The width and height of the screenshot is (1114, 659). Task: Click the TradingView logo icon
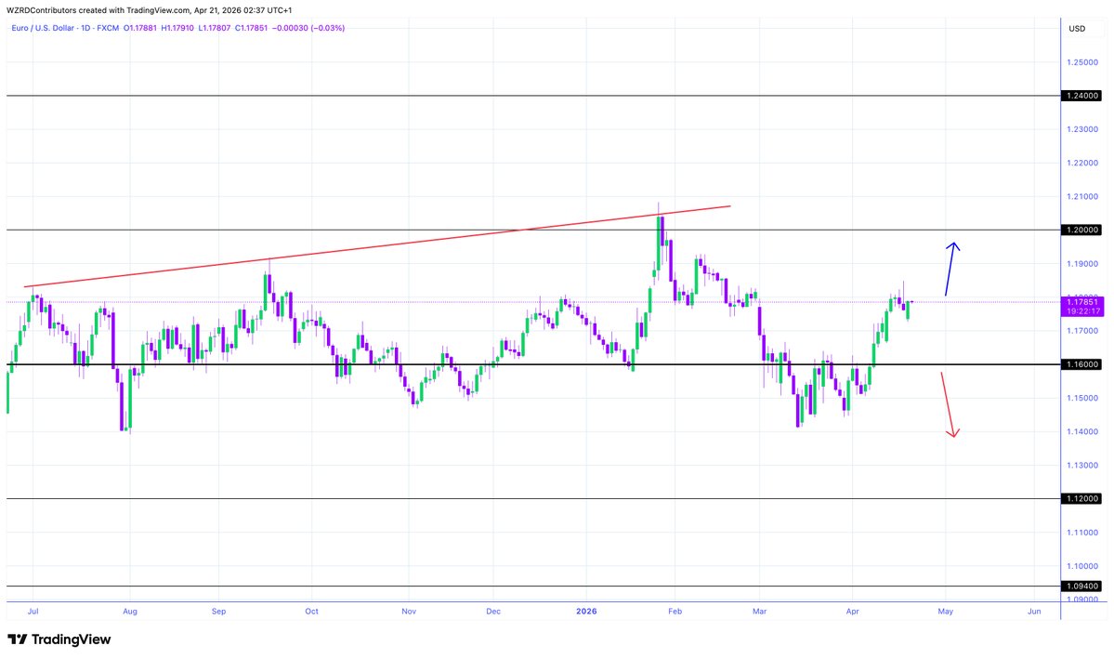[x=17, y=639]
